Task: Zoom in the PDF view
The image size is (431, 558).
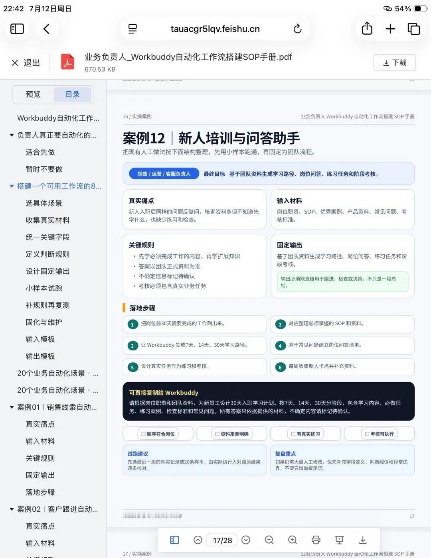Action: [293, 540]
